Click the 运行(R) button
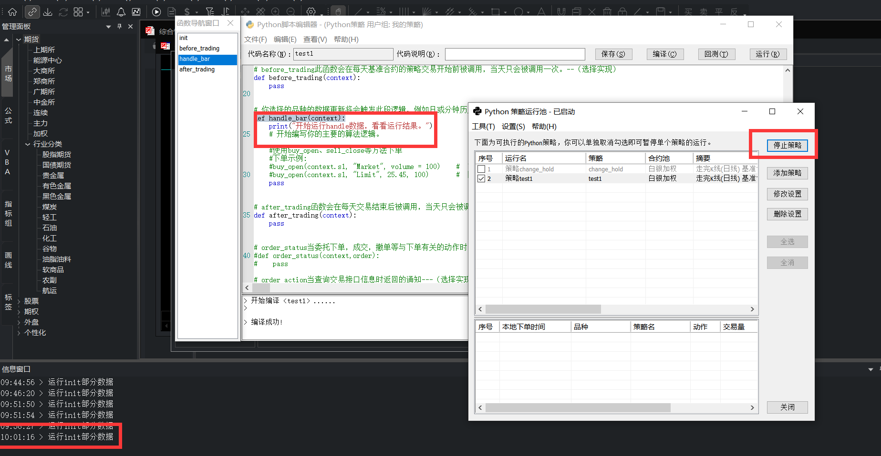This screenshot has height=456, width=881. [x=768, y=54]
